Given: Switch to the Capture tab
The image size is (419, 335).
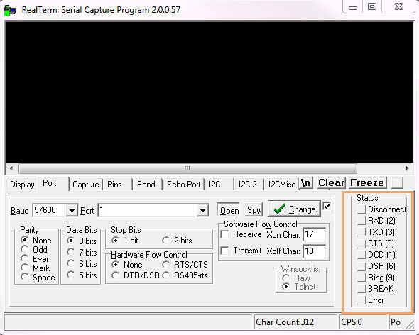Looking at the screenshot, I should (x=86, y=185).
